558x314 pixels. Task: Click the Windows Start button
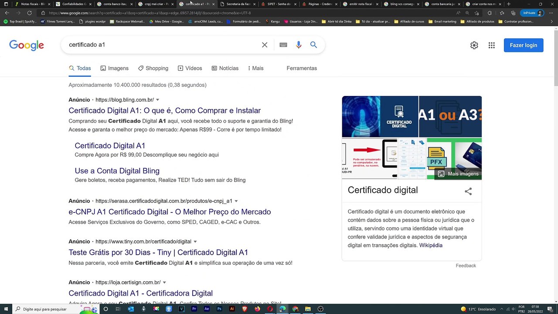(x=6, y=309)
